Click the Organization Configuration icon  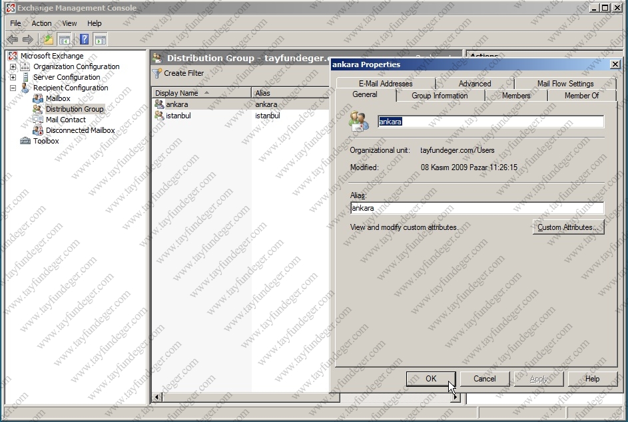pos(25,66)
